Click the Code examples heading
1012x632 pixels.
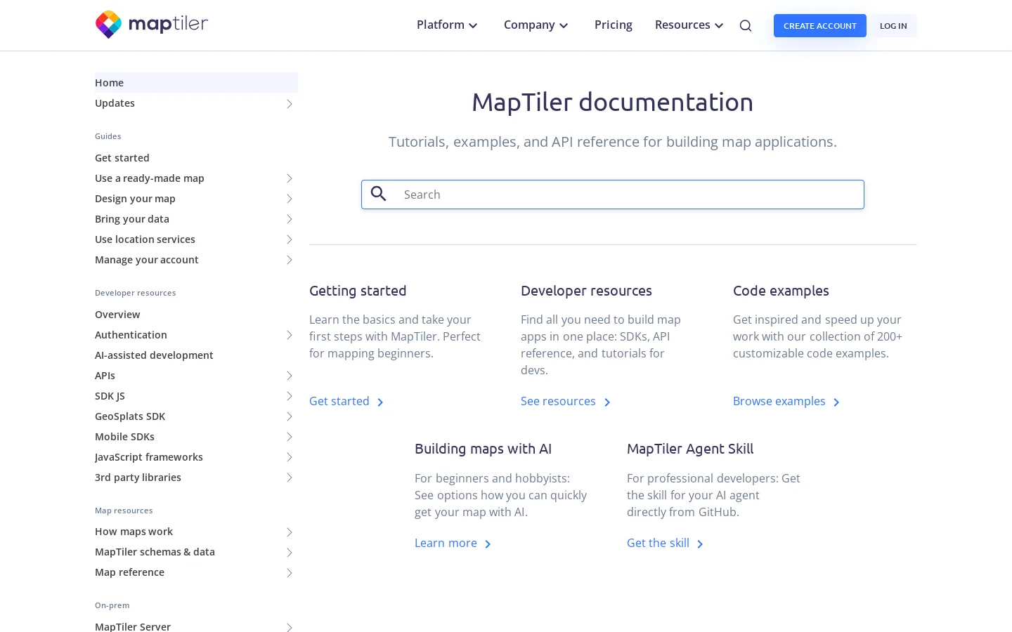coord(781,291)
